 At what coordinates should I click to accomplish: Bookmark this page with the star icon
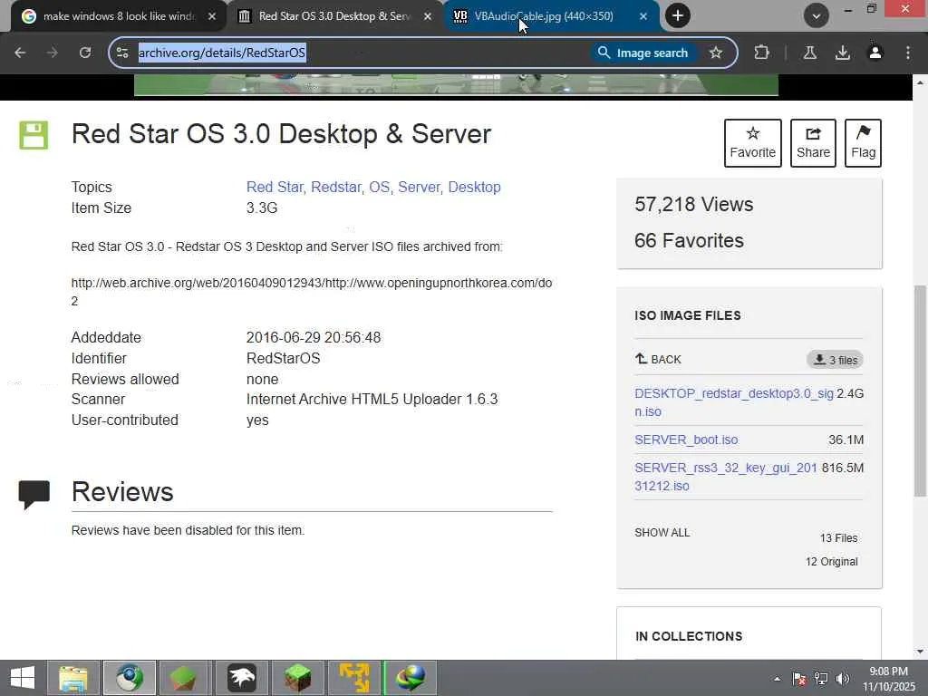pyautogui.click(x=716, y=53)
